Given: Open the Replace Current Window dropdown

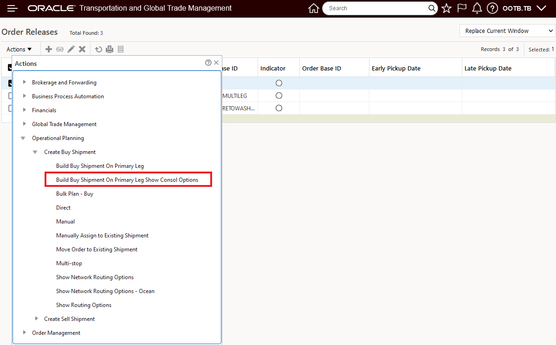Looking at the screenshot, I should click(507, 31).
